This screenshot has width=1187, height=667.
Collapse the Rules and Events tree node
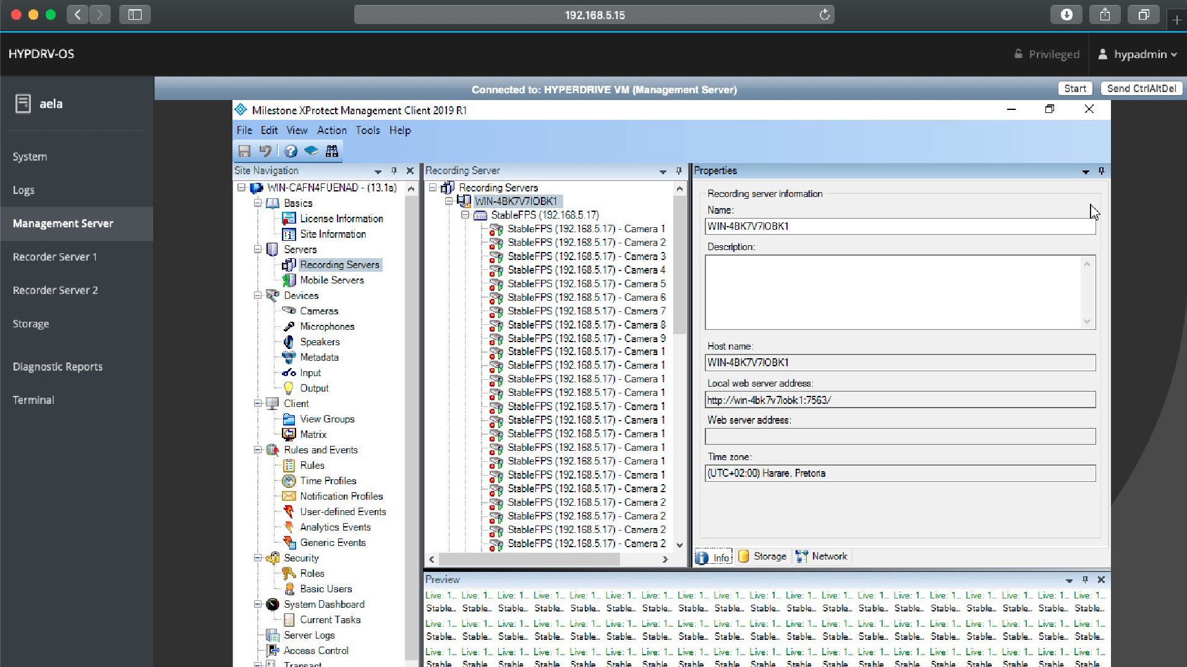click(258, 450)
